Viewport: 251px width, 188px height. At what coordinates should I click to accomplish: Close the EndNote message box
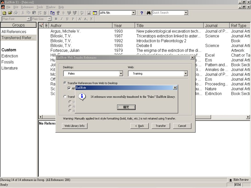175,88
